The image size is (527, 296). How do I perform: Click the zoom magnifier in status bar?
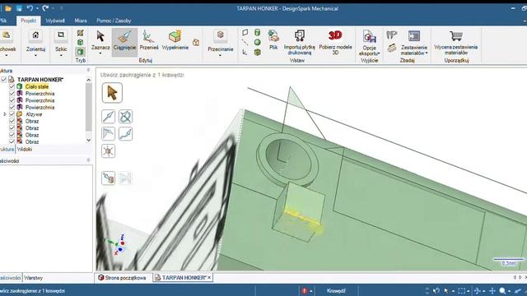pos(502,290)
